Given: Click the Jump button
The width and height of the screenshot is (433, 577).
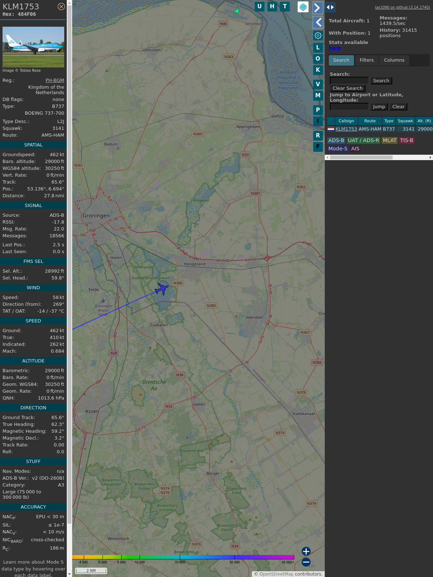Looking at the screenshot, I should pos(379,107).
